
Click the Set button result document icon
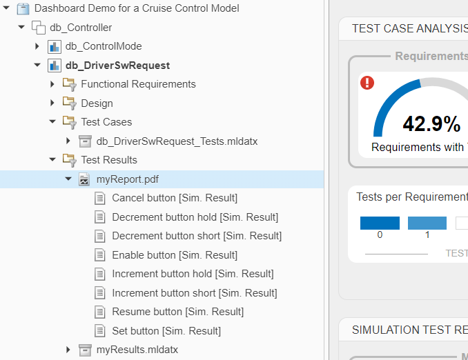coord(99,331)
